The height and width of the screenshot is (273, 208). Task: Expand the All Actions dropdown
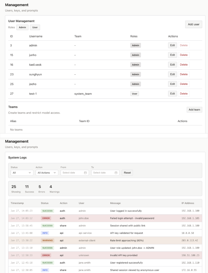47,173
